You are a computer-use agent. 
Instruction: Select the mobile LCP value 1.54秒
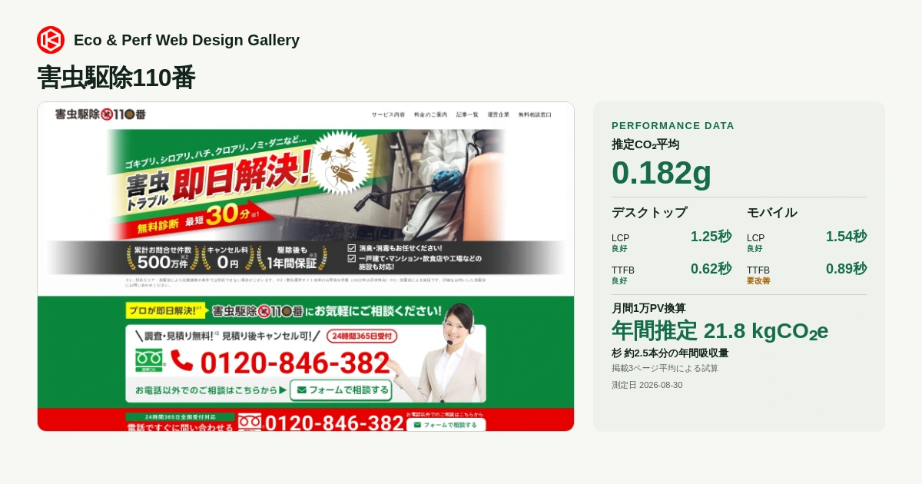846,237
